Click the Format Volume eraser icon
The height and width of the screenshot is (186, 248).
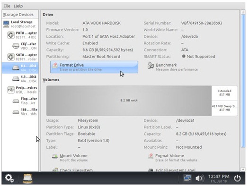pos(151,156)
